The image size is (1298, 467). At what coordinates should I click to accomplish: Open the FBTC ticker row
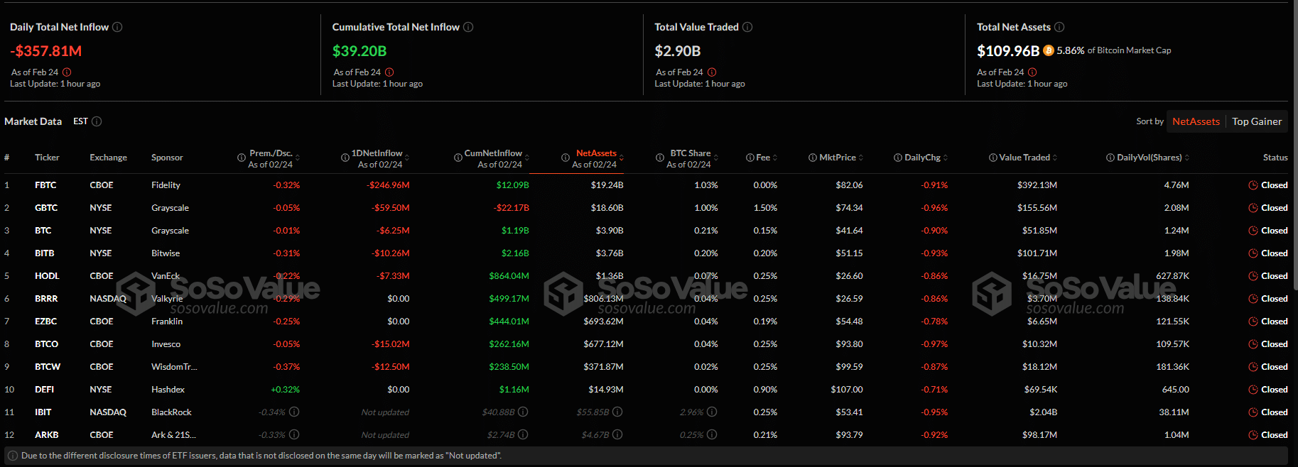[646, 185]
